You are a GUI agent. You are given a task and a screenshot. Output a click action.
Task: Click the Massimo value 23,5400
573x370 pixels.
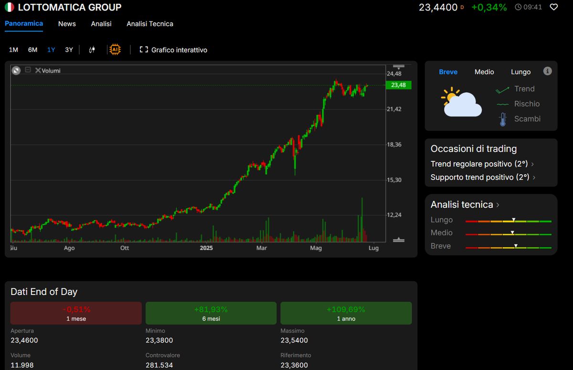294,340
